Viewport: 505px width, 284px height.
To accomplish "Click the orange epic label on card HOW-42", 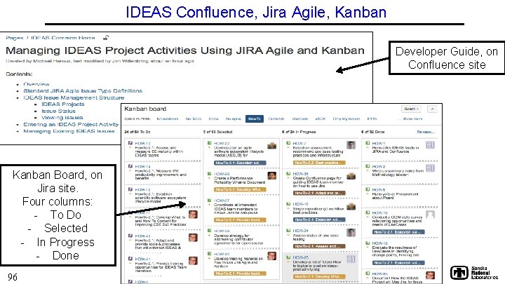I will point(240,273).
